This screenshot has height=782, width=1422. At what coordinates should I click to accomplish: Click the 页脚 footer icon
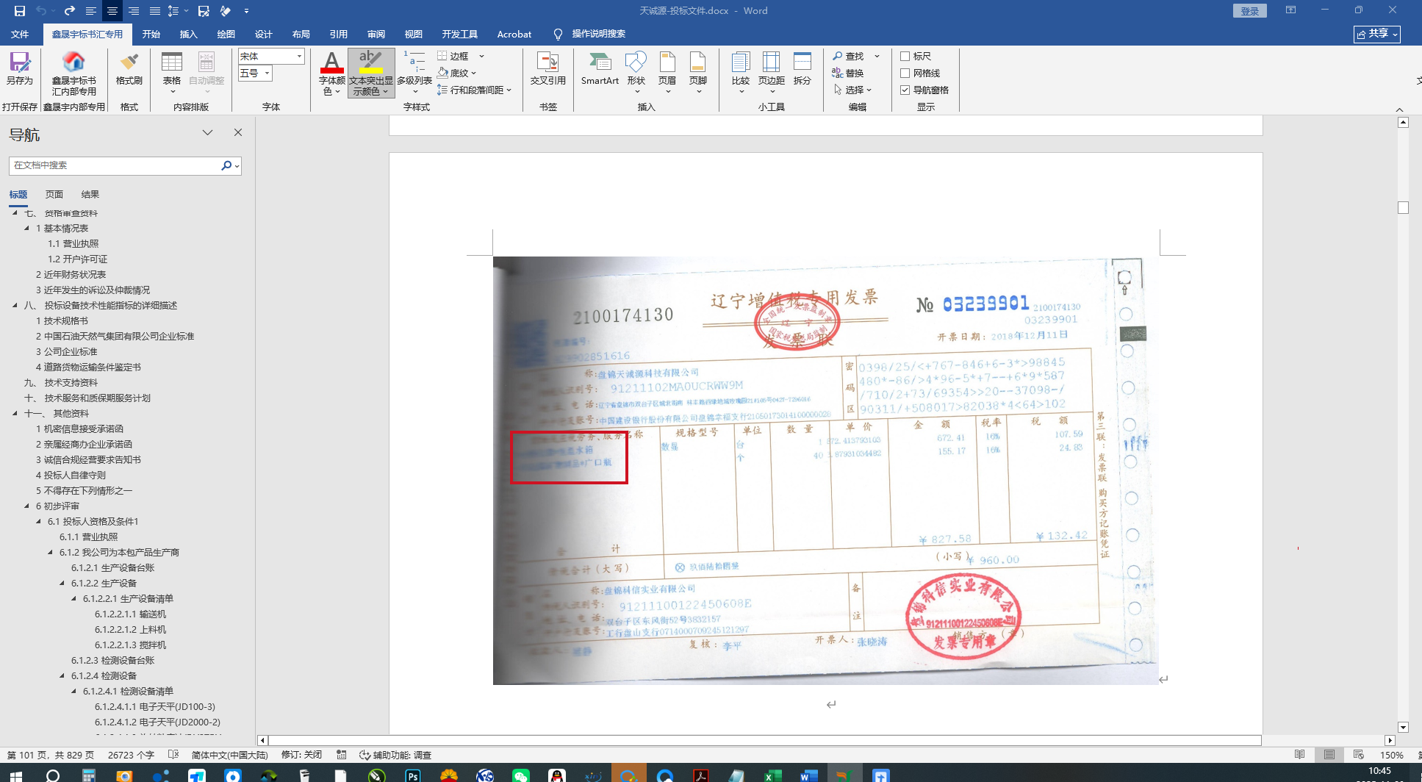click(x=698, y=71)
